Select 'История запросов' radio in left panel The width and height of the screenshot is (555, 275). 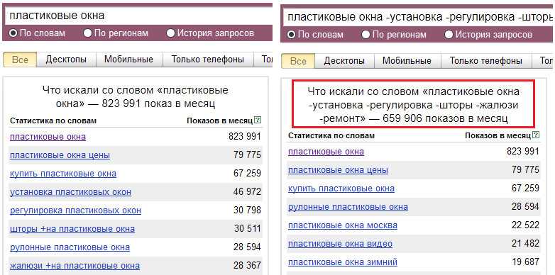click(x=171, y=33)
